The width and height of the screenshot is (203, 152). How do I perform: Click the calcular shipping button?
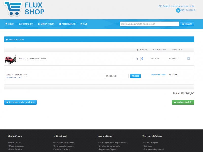[x=135, y=76]
